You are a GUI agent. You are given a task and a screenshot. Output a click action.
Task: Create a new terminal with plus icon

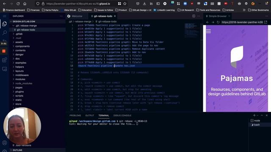pyautogui.click(x=254, y=115)
